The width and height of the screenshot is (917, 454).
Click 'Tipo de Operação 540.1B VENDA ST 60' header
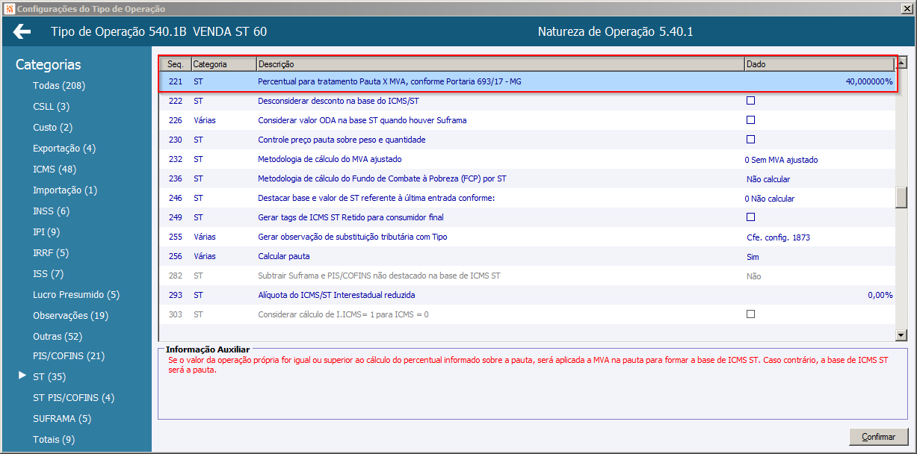pos(158,32)
